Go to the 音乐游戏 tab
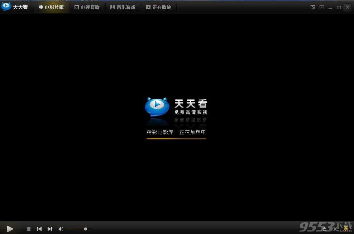The image size is (354, 234). coord(123,7)
